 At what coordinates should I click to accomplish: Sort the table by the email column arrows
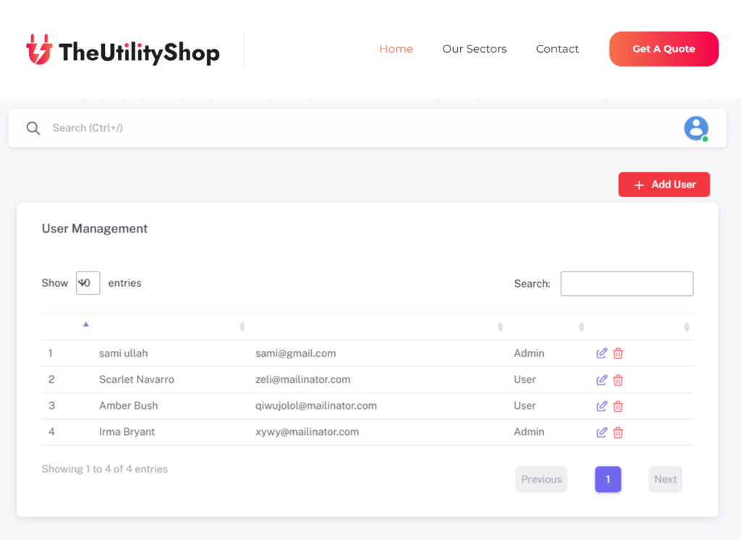[x=500, y=327]
